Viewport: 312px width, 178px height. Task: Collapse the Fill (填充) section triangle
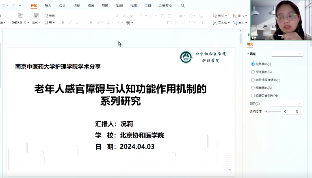pyautogui.click(x=248, y=54)
